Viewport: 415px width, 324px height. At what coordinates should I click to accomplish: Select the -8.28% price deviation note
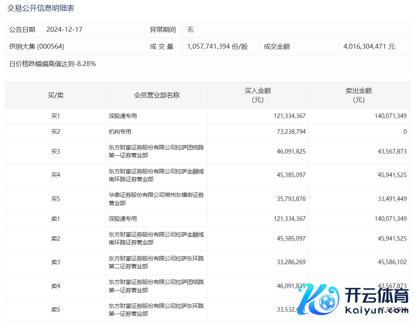pyautogui.click(x=52, y=64)
